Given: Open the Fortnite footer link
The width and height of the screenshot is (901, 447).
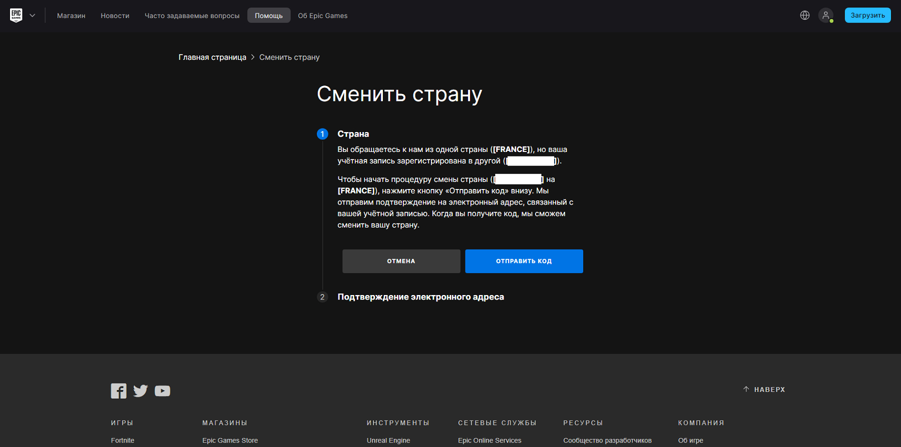Looking at the screenshot, I should coord(123,440).
